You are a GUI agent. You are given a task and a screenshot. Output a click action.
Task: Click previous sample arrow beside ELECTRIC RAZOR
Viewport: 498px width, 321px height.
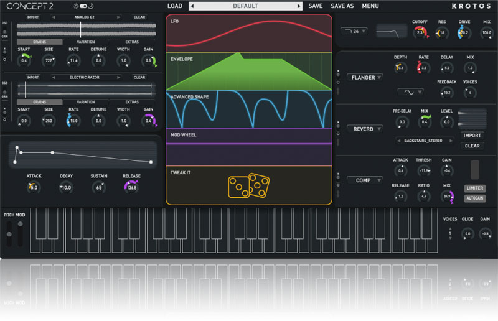tap(54, 78)
